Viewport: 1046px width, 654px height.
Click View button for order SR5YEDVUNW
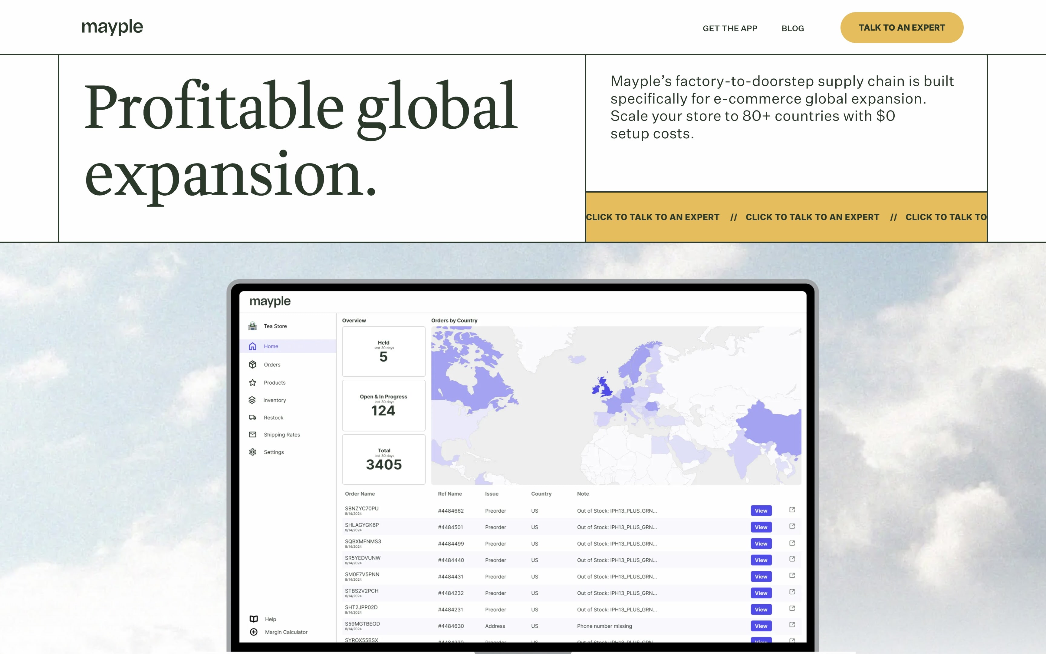click(761, 560)
